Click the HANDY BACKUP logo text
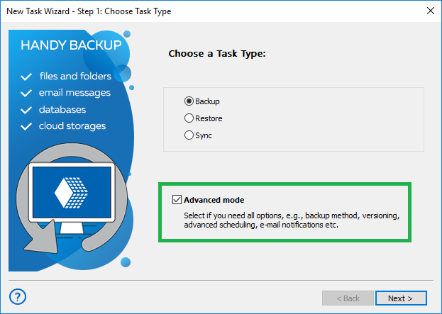 71,46
